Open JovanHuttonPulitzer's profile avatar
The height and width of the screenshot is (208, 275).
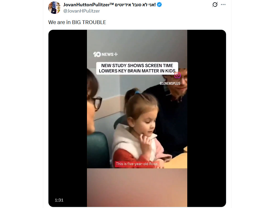click(54, 7)
